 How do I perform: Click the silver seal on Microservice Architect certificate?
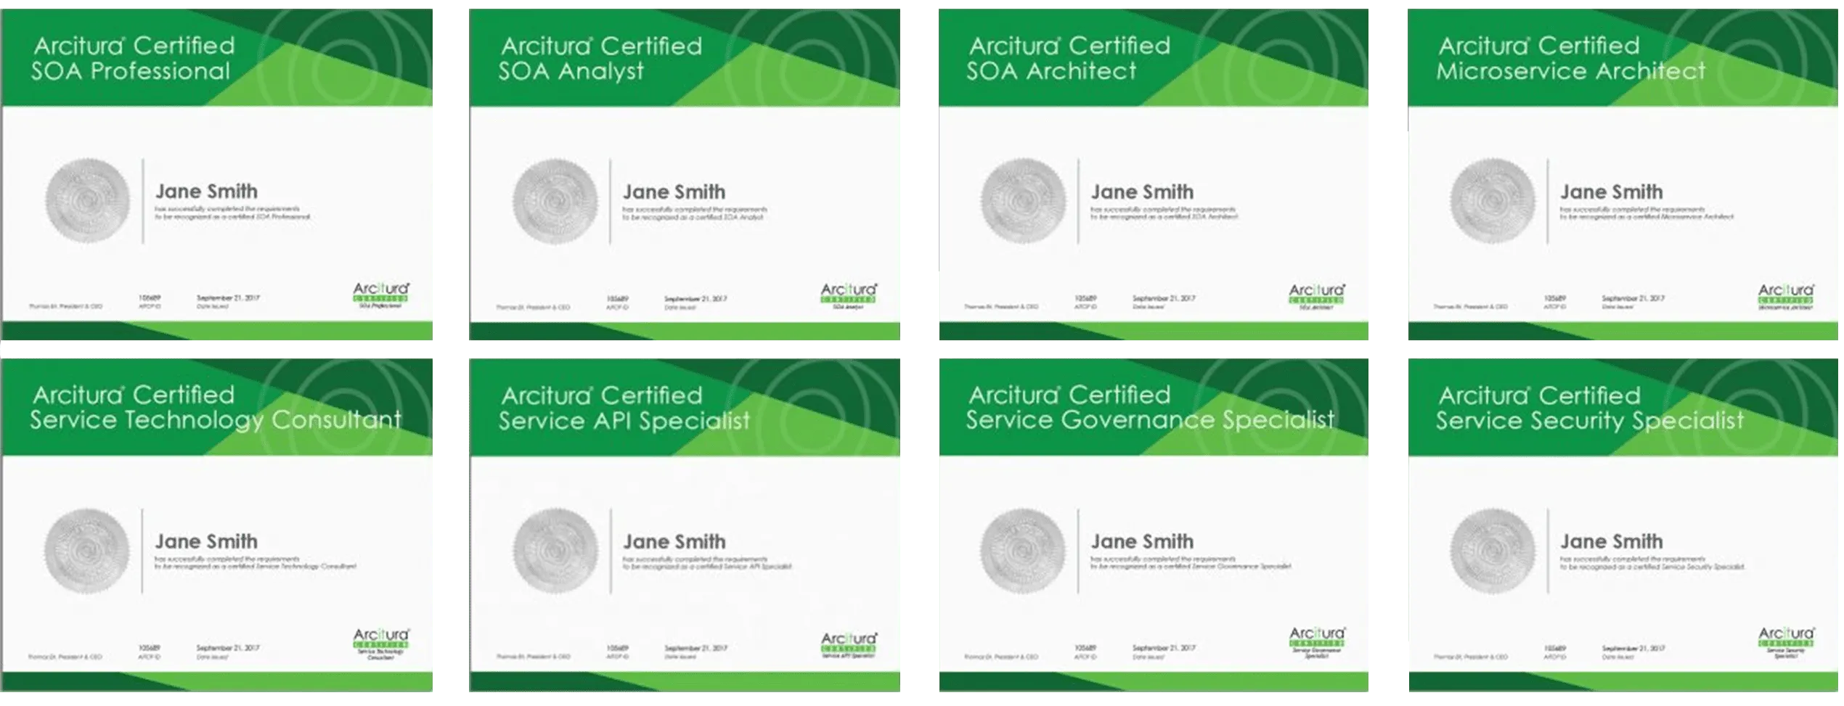click(1493, 201)
